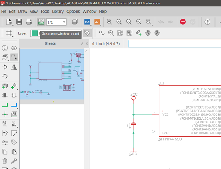Image resolution: width=221 pixels, height=169 pixels.
Task: Select sheet 1 thumbnail in Sheets panel
Action: coord(52,76)
